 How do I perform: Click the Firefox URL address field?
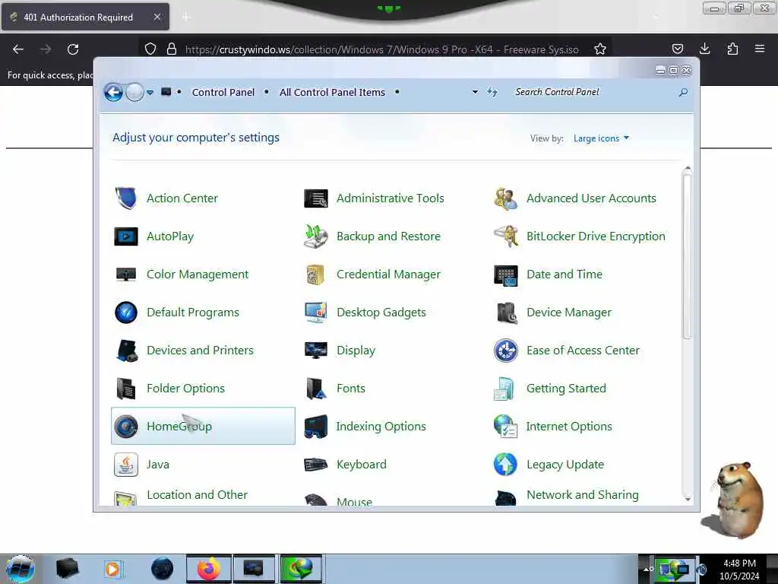click(381, 49)
